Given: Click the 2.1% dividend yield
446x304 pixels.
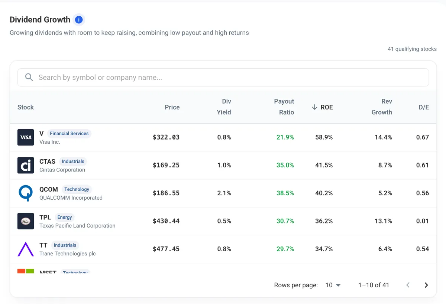Looking at the screenshot, I should click(x=224, y=193).
